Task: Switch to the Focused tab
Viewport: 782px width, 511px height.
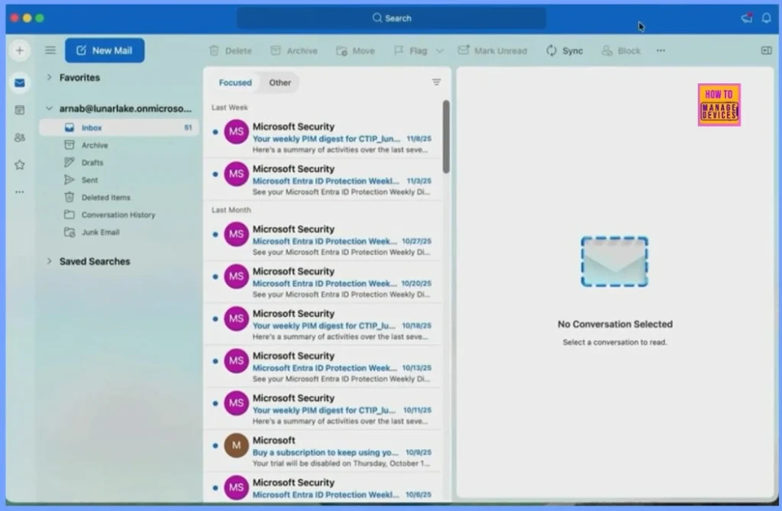Action: click(234, 82)
